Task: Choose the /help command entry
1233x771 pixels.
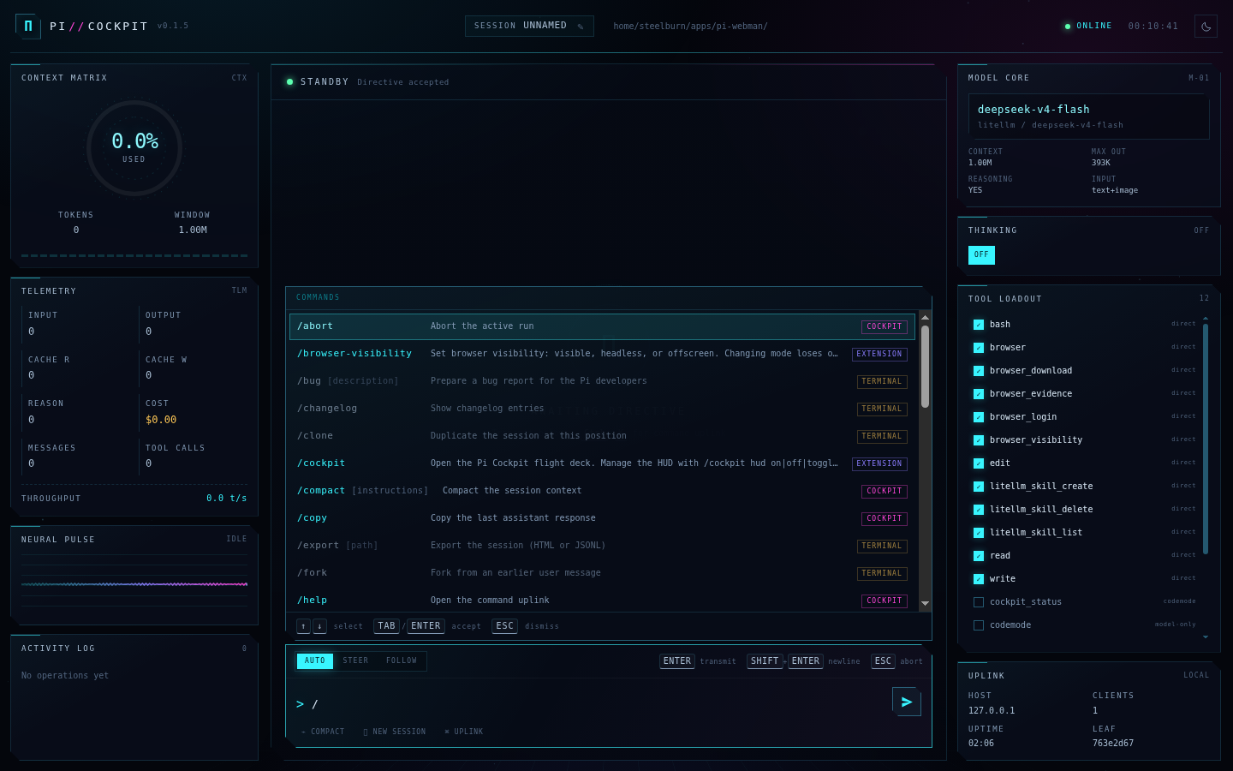Action: [602, 601]
